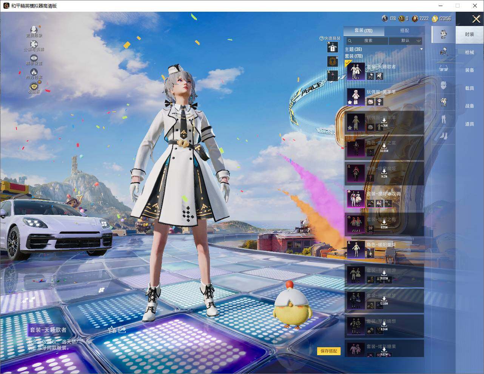484x374 pixels.
Task: Click the 美羊羊 headgear item icon
Action: point(371,101)
